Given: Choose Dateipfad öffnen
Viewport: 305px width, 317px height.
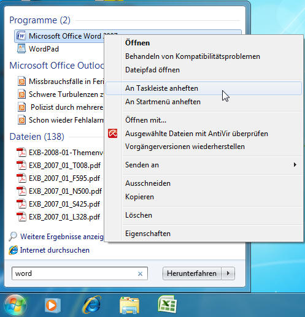Looking at the screenshot, I should (x=152, y=70).
